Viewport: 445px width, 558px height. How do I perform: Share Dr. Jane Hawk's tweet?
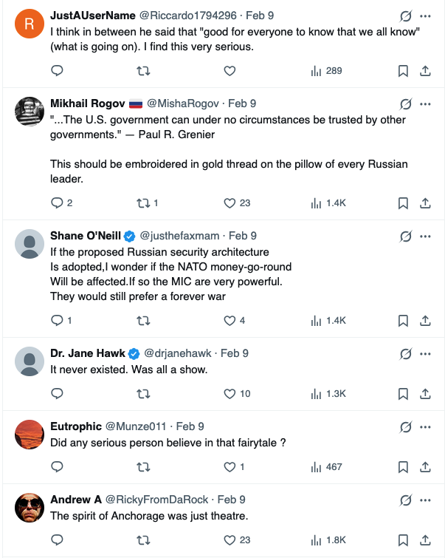425,393
